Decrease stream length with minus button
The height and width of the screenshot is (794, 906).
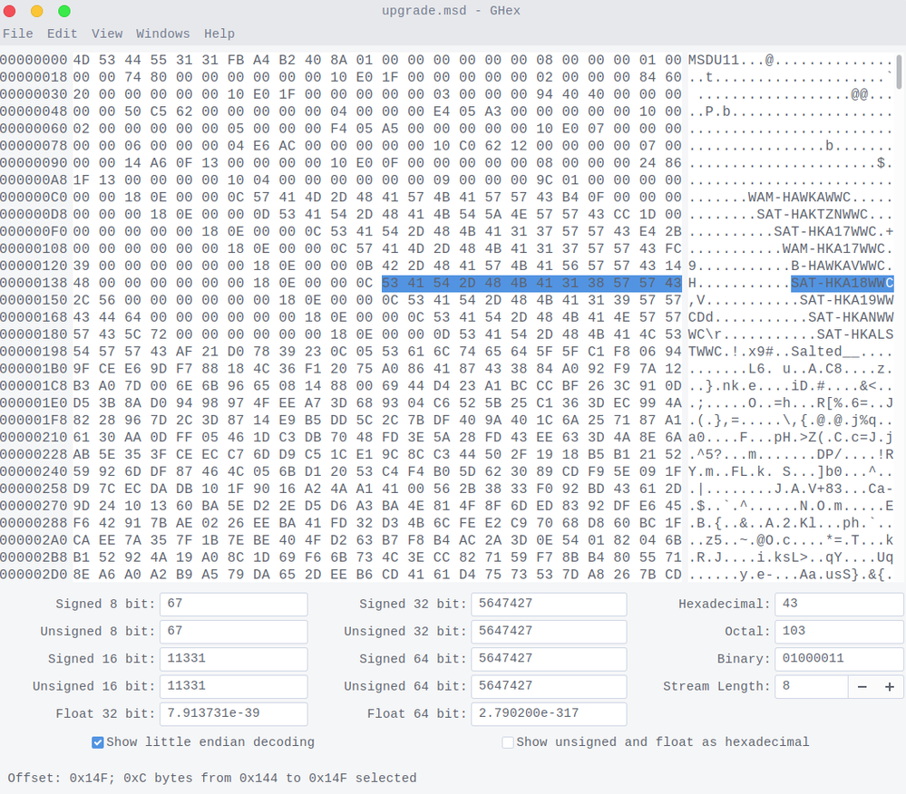tap(862, 687)
